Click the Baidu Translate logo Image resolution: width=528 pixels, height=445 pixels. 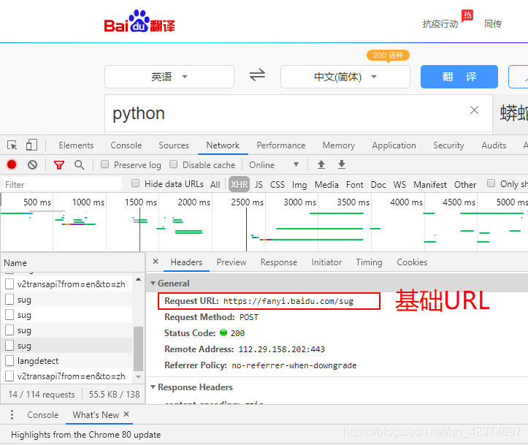(139, 22)
